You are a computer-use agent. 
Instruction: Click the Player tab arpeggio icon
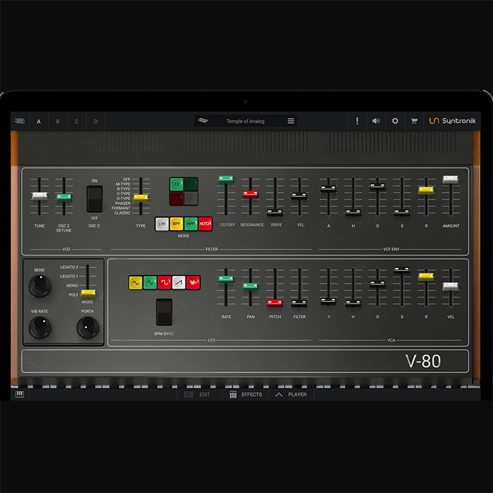(x=279, y=394)
